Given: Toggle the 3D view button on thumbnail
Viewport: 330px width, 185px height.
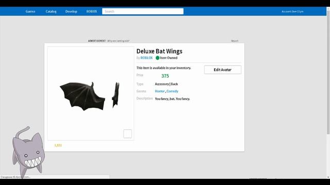Looking at the screenshot, I should 127,134.
